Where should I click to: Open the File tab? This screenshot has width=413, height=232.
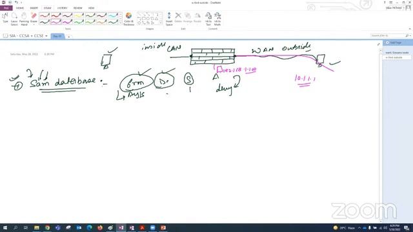6,8
